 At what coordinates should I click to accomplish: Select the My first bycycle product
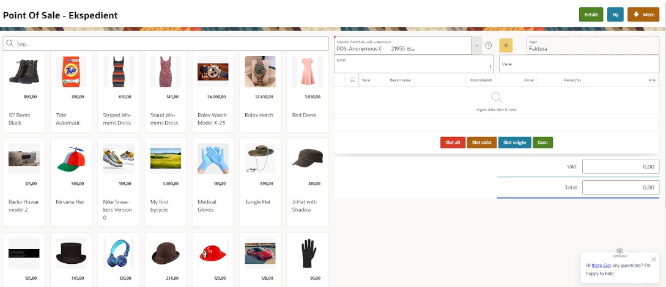(166, 183)
